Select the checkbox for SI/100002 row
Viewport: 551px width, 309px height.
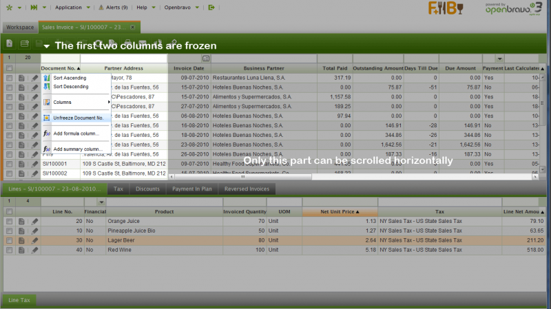(10, 174)
